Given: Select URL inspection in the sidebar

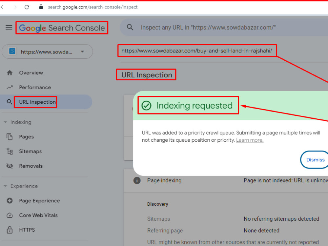Looking at the screenshot, I should [x=37, y=102].
